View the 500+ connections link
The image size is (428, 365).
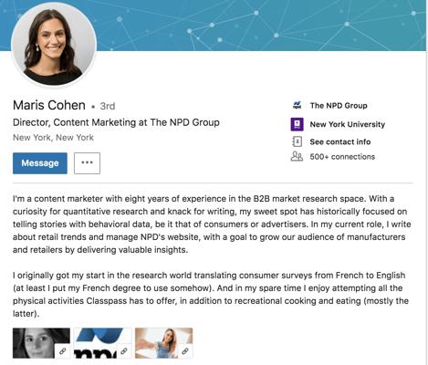tap(342, 157)
